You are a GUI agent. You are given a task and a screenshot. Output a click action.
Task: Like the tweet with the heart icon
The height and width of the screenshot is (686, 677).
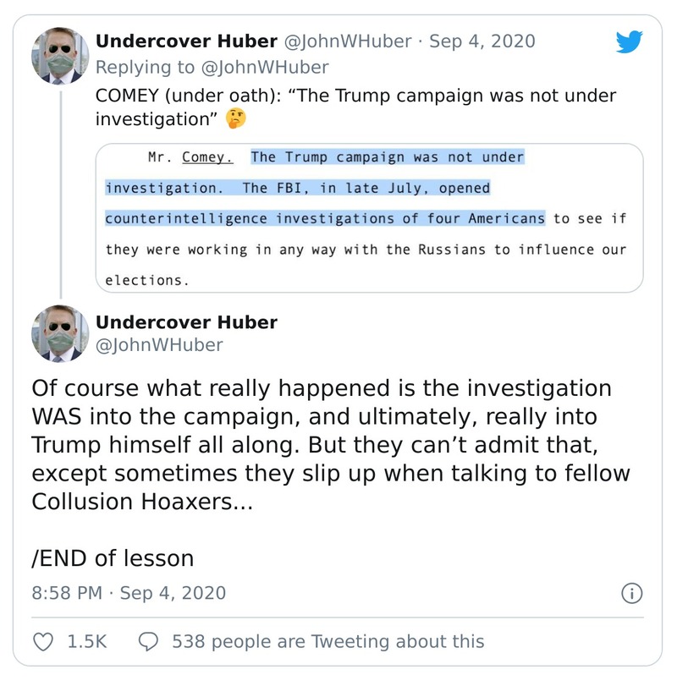click(43, 642)
